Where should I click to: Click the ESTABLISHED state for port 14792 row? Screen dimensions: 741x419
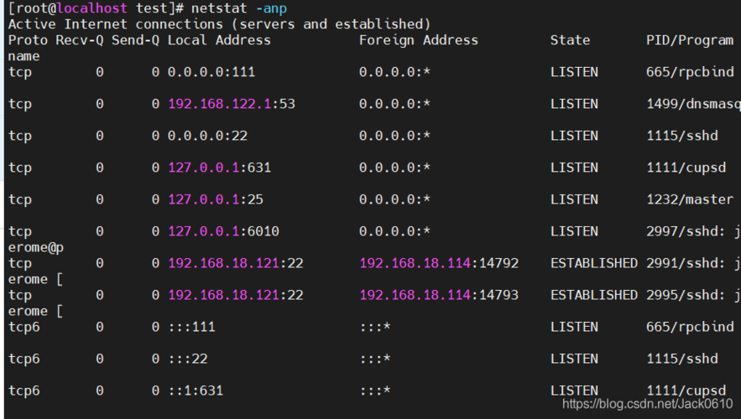(x=593, y=263)
